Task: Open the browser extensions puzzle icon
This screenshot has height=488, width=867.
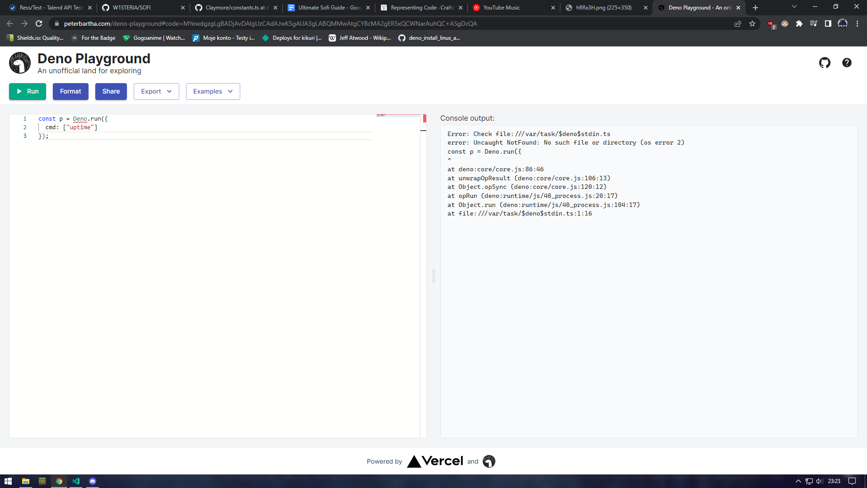Action: tap(799, 23)
